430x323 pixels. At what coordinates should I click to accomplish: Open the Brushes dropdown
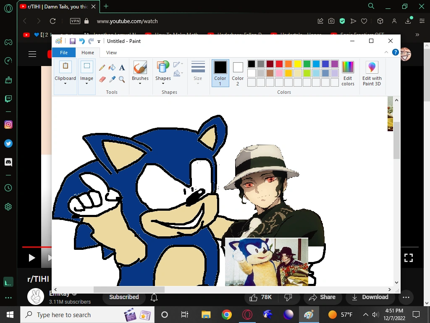coord(140,83)
